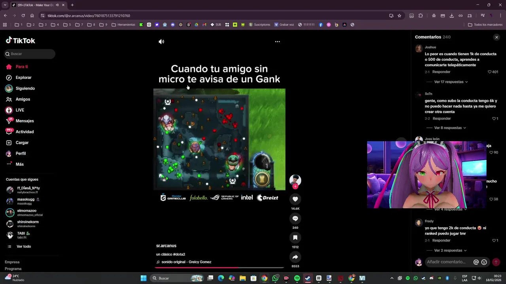Open the Facebook bookmark icon
Image resolution: width=506 pixels, height=284 pixels.
321,24
